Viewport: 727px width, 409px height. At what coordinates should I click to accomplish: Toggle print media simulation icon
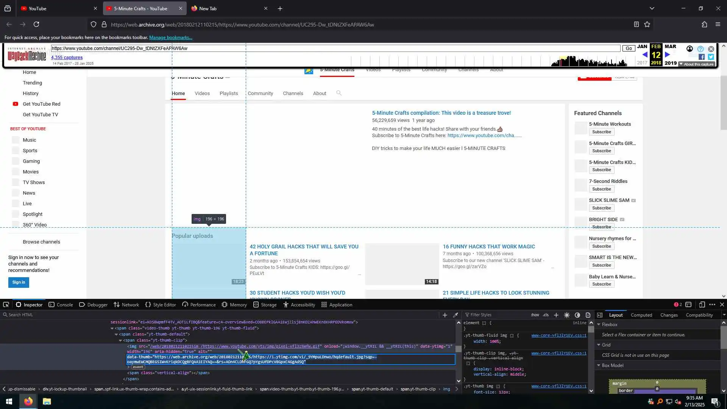(x=588, y=315)
